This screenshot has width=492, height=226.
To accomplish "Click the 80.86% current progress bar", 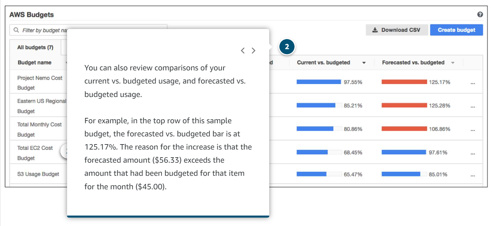I will [x=319, y=129].
